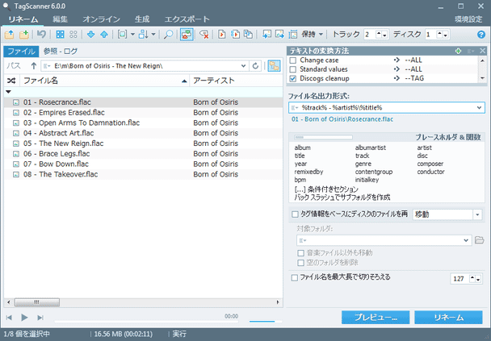Switch to the 参照 - ログ tab
The image size is (491, 341).
point(61,52)
